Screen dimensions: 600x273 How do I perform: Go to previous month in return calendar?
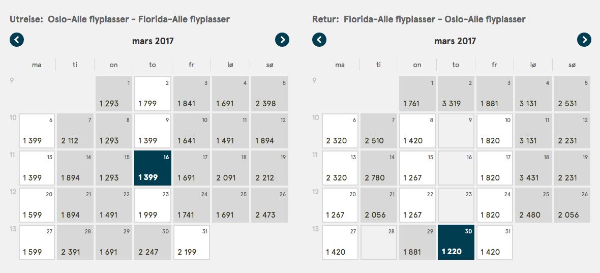point(319,40)
